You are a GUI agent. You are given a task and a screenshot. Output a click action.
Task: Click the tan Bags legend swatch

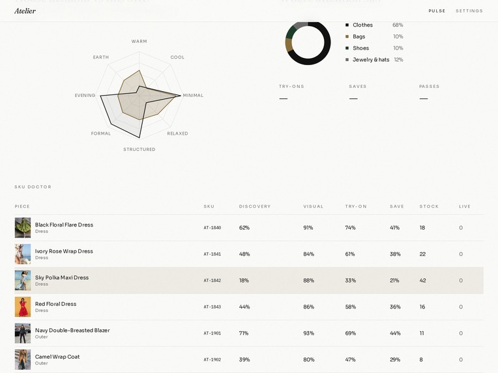point(347,36)
